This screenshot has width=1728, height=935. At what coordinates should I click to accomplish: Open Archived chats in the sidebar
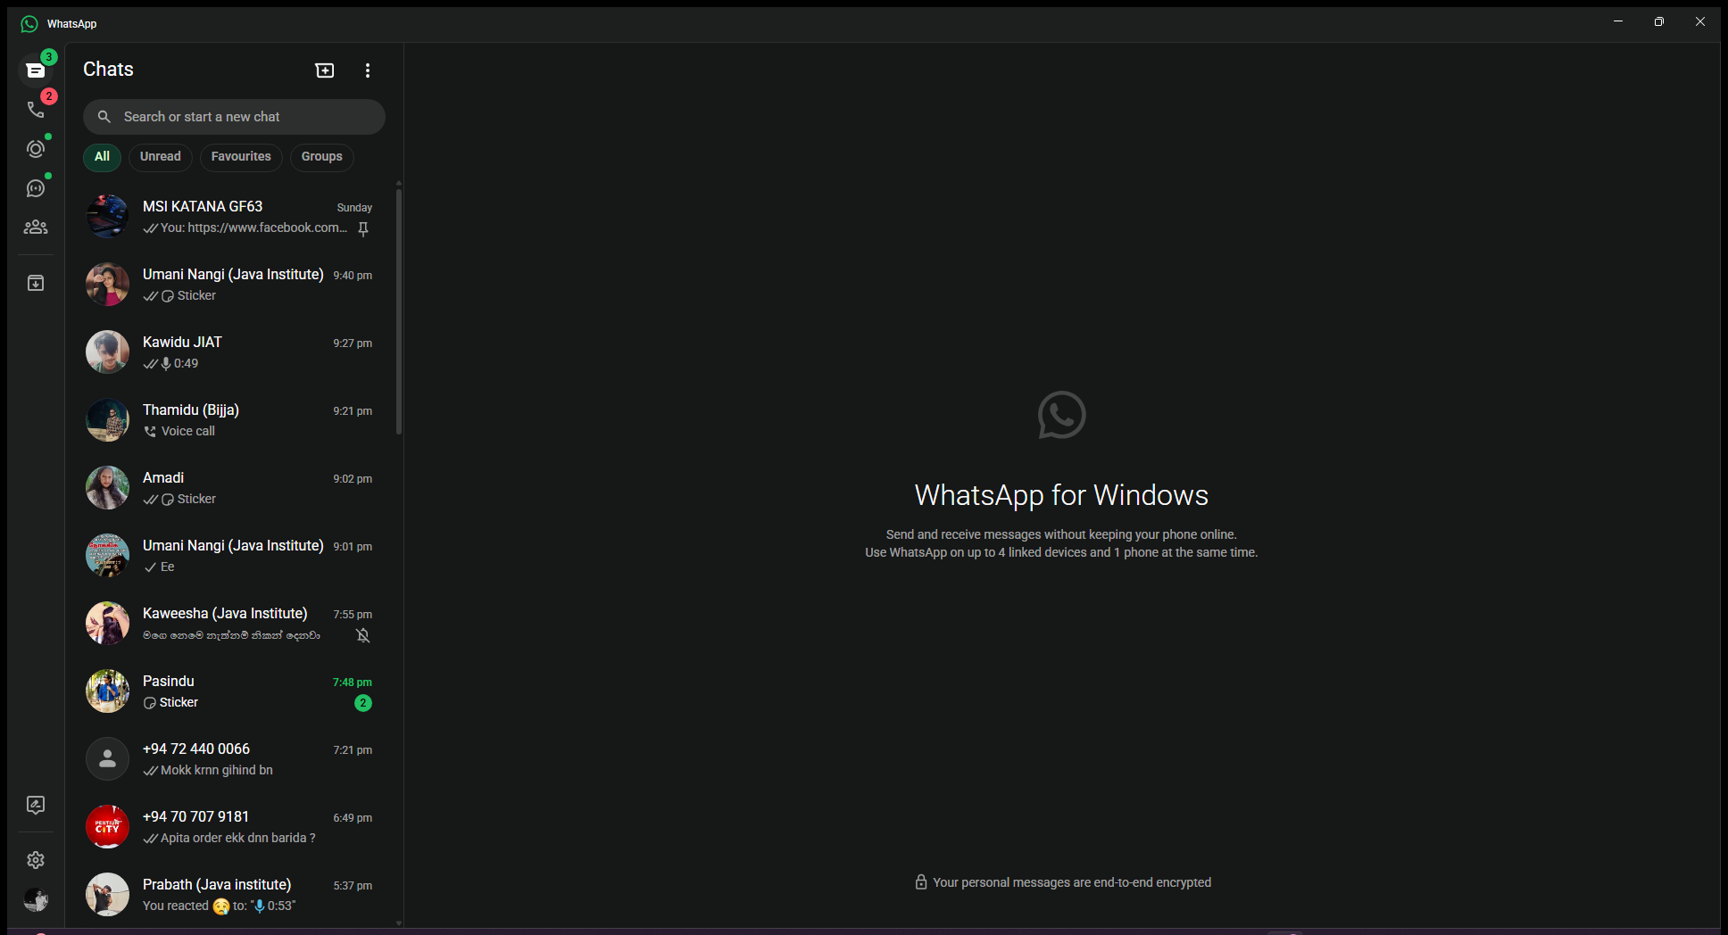pyautogui.click(x=36, y=283)
